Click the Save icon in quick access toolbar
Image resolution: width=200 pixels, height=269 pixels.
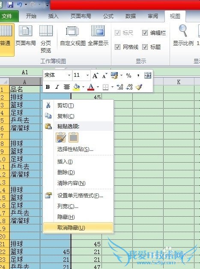click(x=10, y=5)
